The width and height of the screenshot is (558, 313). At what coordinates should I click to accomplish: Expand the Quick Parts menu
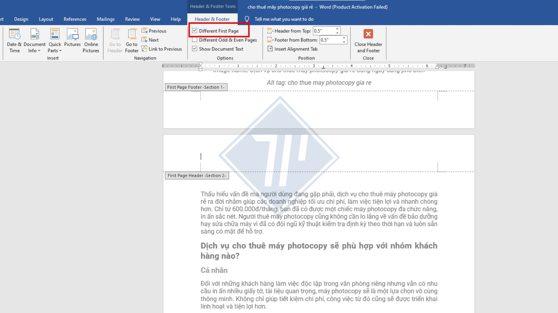point(55,41)
